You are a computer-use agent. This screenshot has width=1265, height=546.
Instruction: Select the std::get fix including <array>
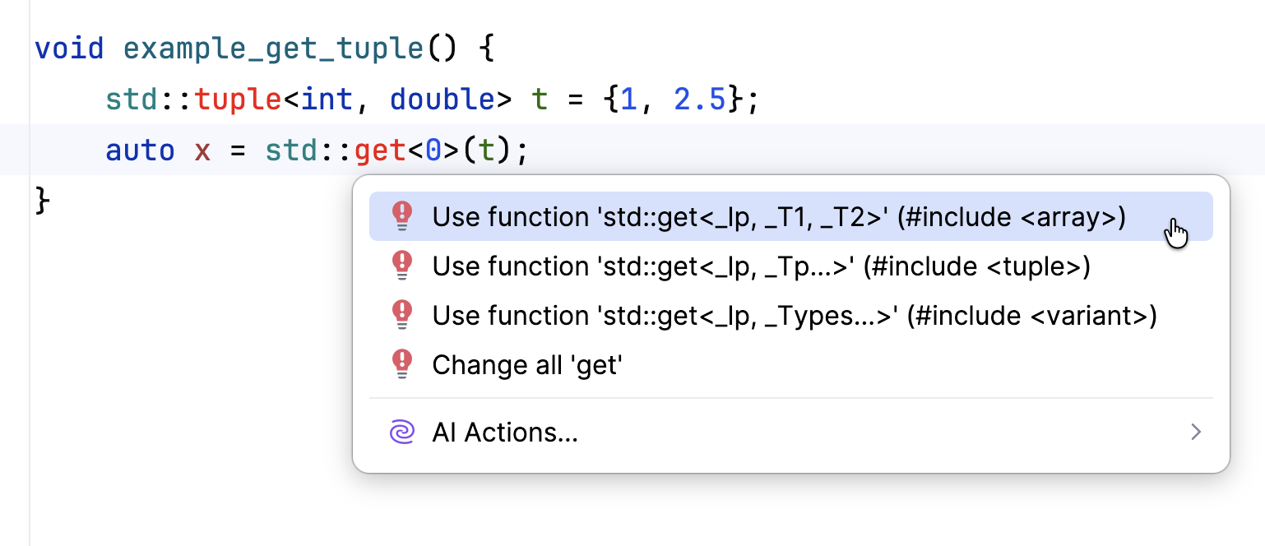(778, 217)
